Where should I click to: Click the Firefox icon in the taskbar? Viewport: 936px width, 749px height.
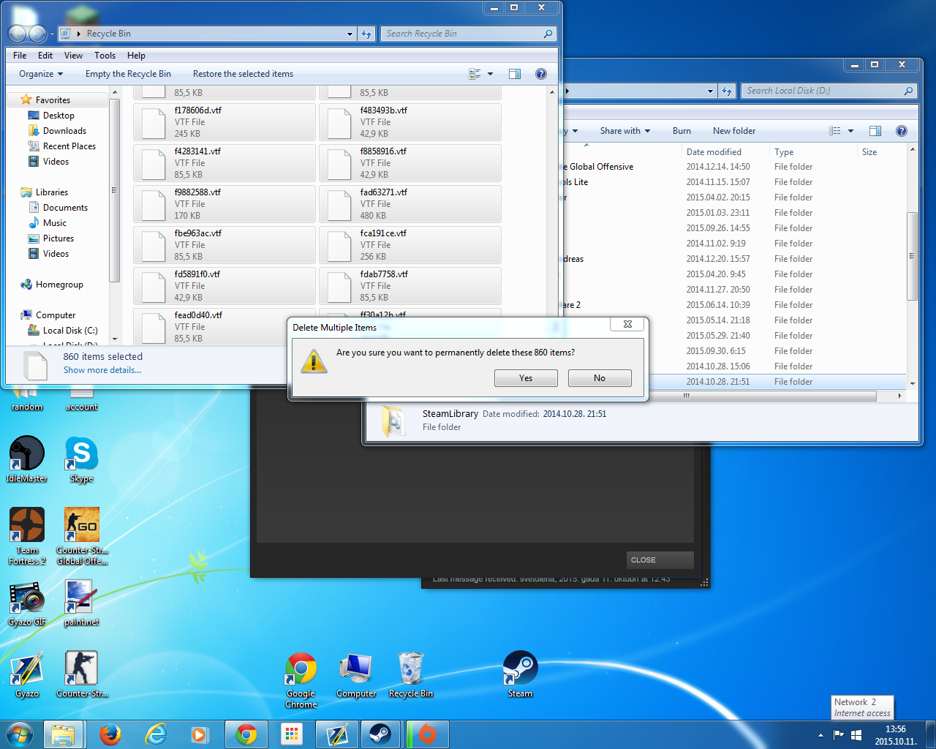(110, 734)
